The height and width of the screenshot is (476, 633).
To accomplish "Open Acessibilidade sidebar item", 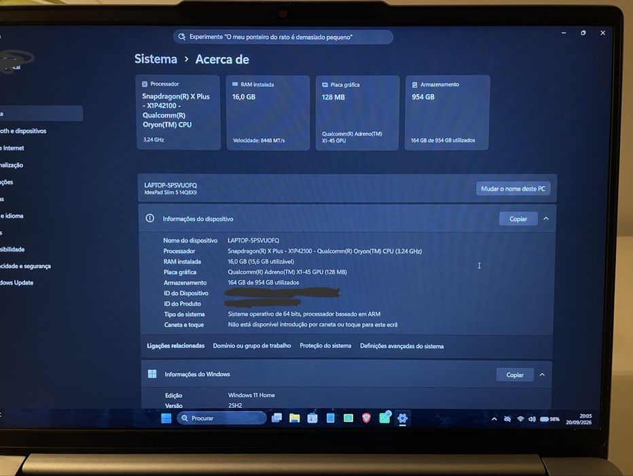I will pyautogui.click(x=13, y=250).
